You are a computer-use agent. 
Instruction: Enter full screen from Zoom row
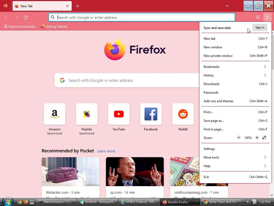click(264, 138)
